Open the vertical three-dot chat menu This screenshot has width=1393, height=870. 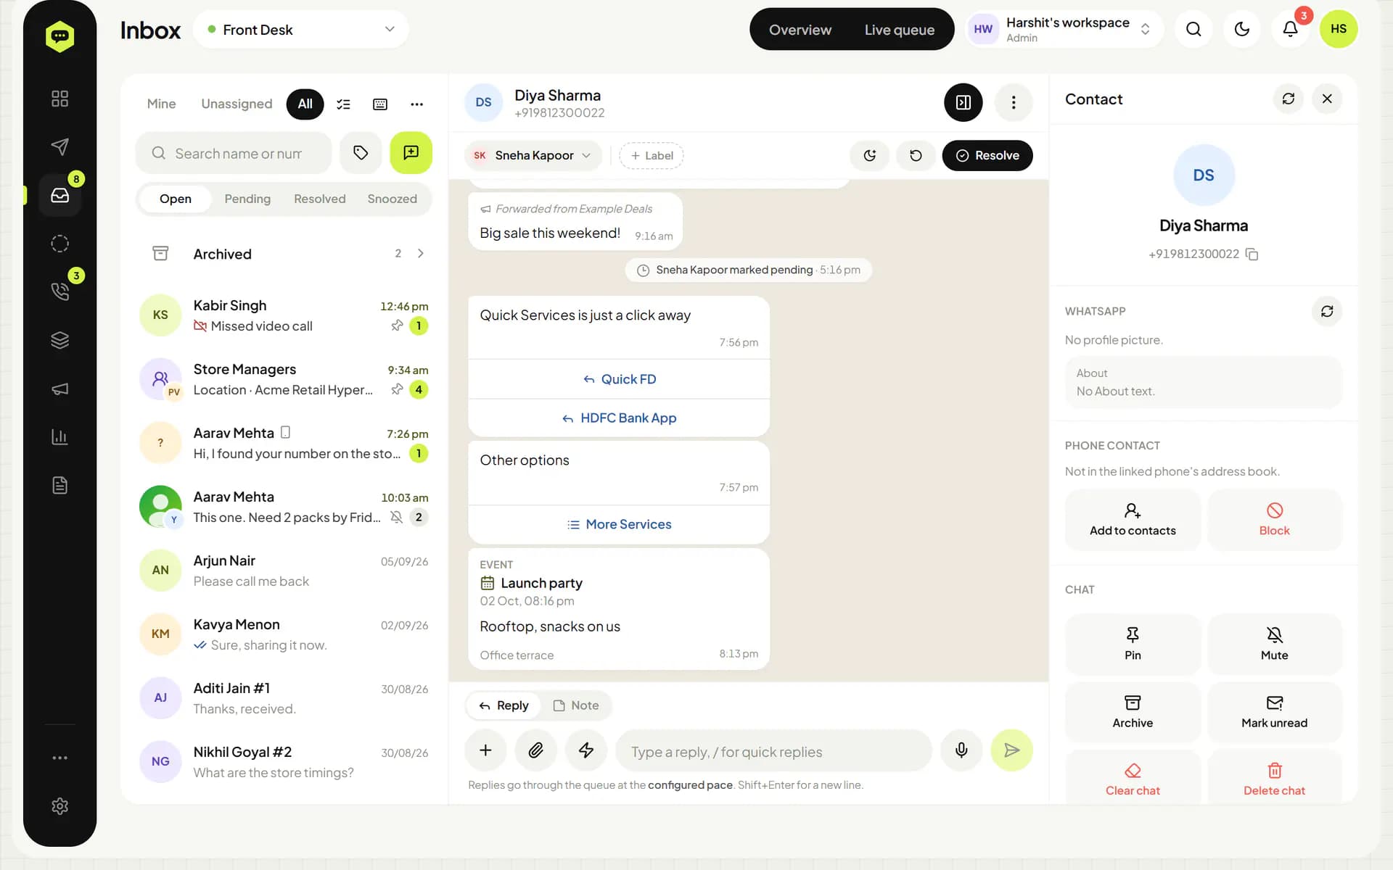[x=1014, y=102]
